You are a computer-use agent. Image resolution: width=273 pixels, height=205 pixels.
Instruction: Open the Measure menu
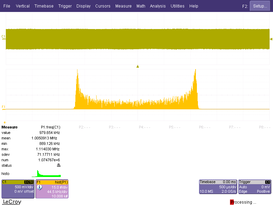pyautogui.click(x=123, y=6)
